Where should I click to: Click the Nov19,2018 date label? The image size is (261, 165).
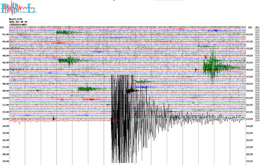click(x=16, y=19)
